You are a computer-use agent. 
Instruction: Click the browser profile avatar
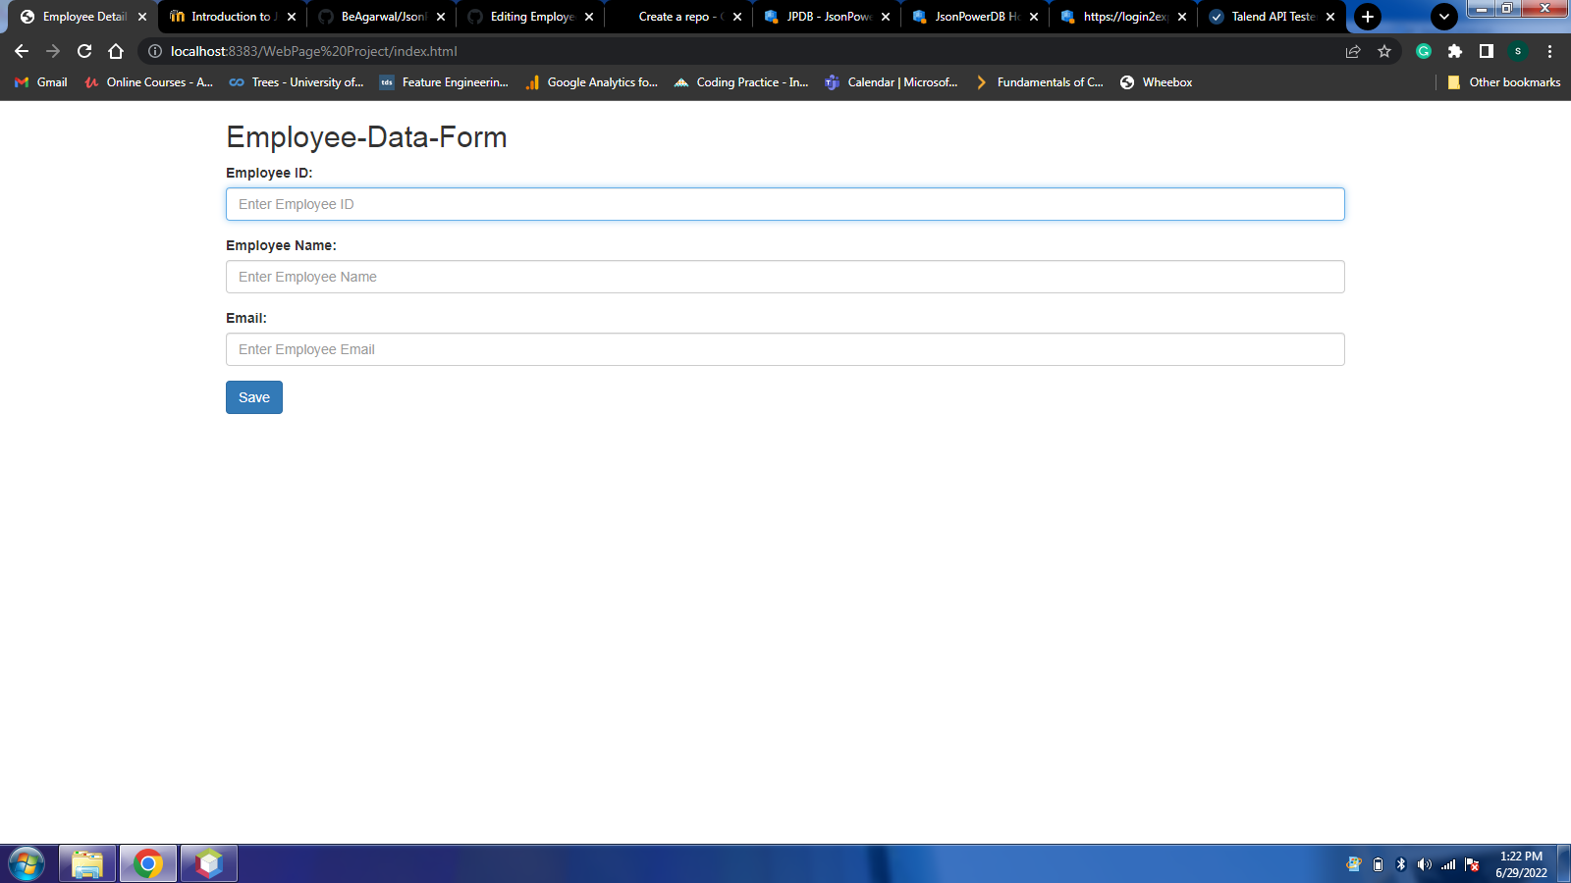point(1518,51)
